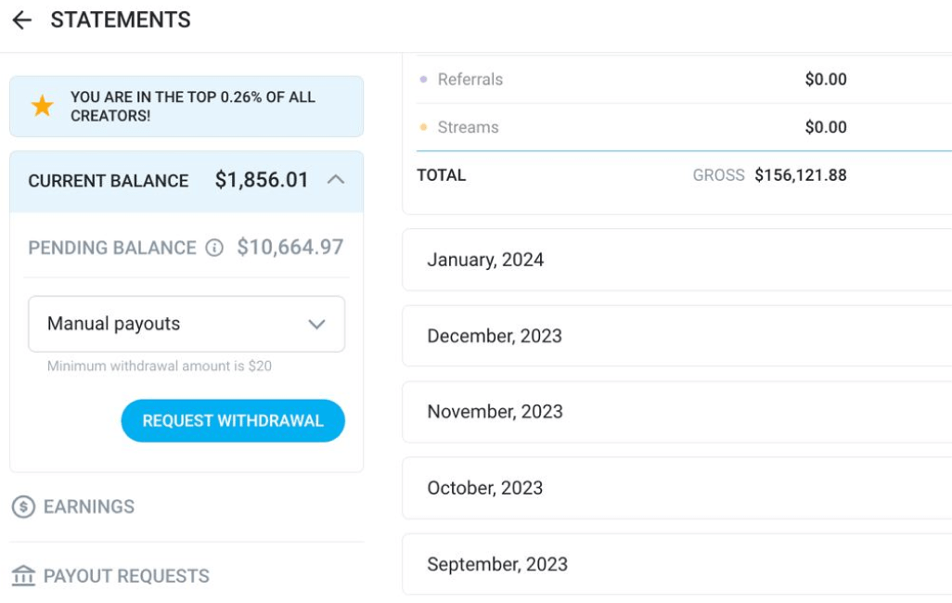
Task: Click the purple dot next to Referrals
Action: point(423,79)
